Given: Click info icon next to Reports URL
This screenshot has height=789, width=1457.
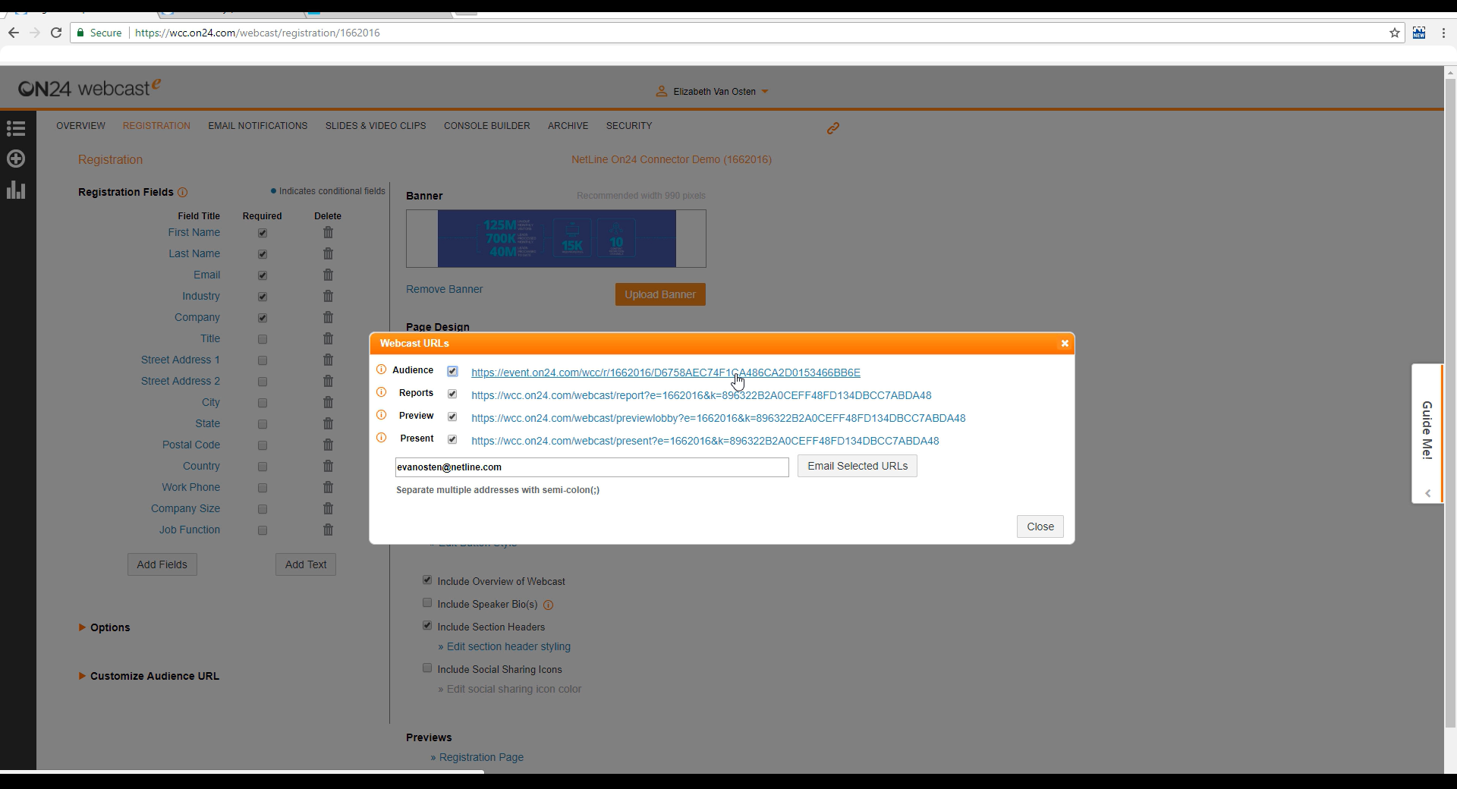Looking at the screenshot, I should [382, 392].
